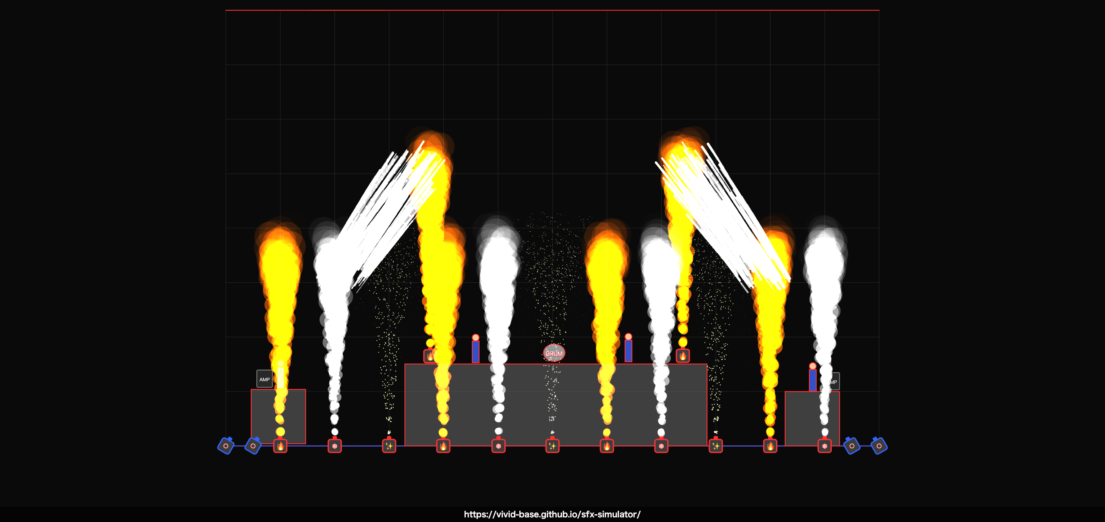Click the first snowflake CO2 jet device
The image size is (1105, 522).
[335, 447]
